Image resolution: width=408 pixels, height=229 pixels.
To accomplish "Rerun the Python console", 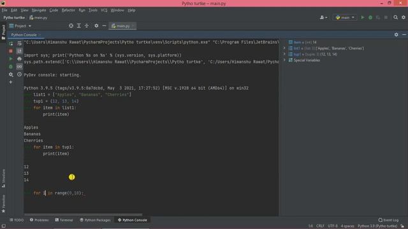I will 11,44.
